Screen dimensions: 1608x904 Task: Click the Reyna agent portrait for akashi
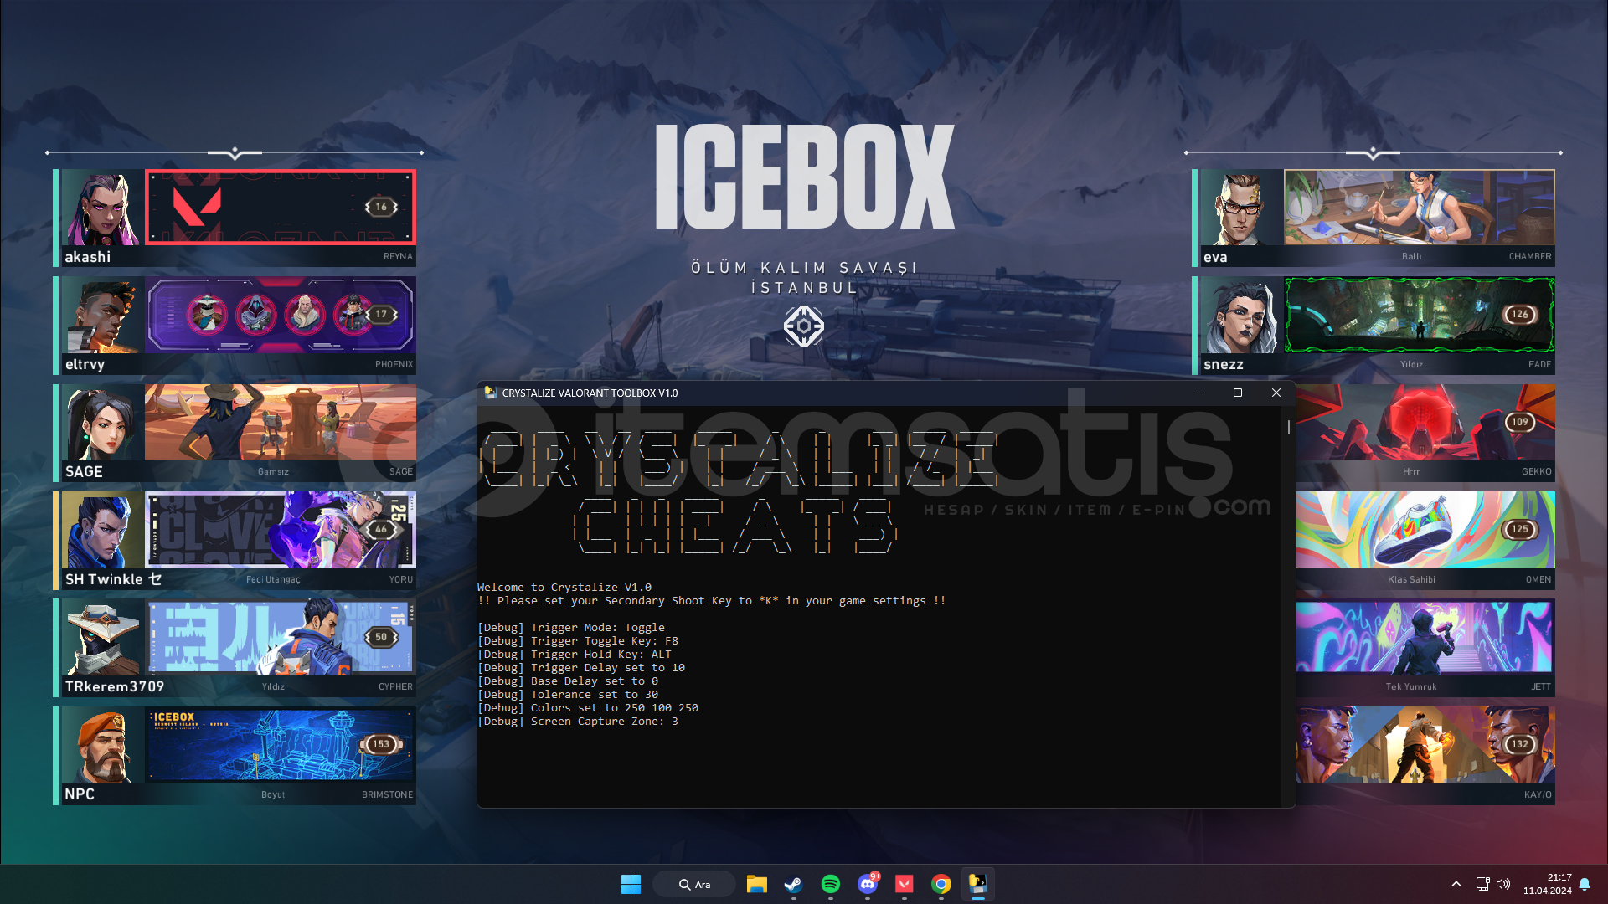click(102, 208)
